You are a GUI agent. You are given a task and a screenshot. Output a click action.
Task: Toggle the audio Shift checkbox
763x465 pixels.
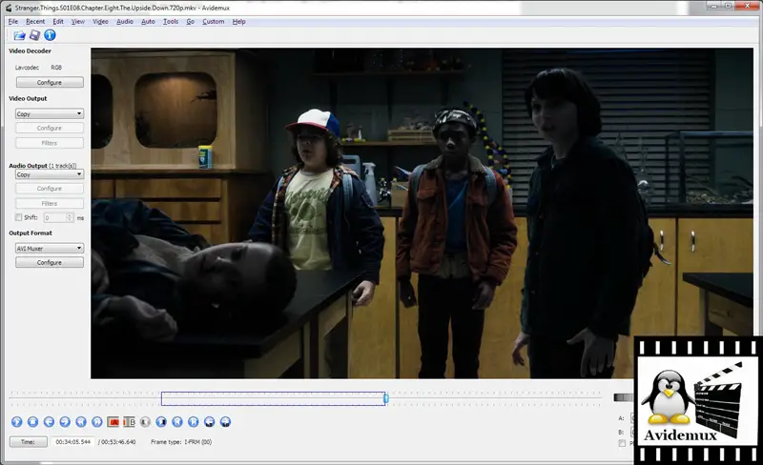(x=18, y=217)
